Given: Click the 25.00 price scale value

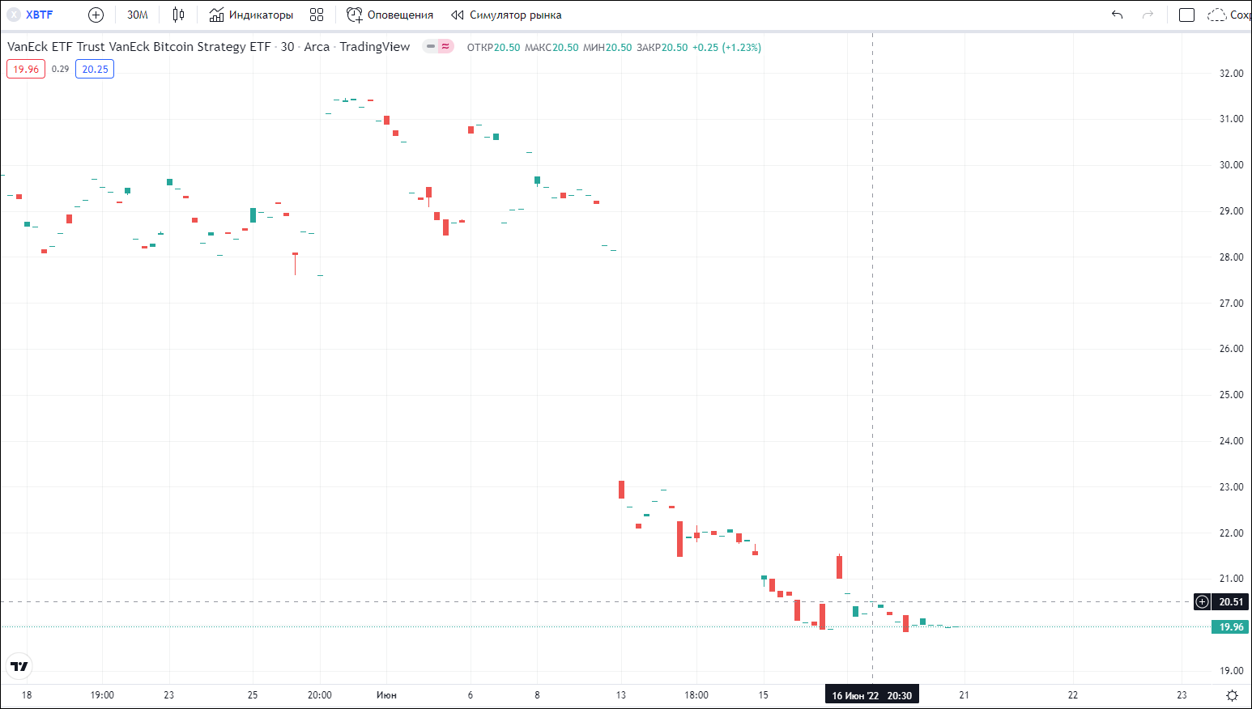Looking at the screenshot, I should 1231,395.
